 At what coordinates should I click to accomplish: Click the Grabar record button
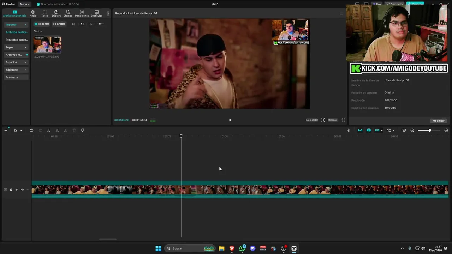pos(59,24)
